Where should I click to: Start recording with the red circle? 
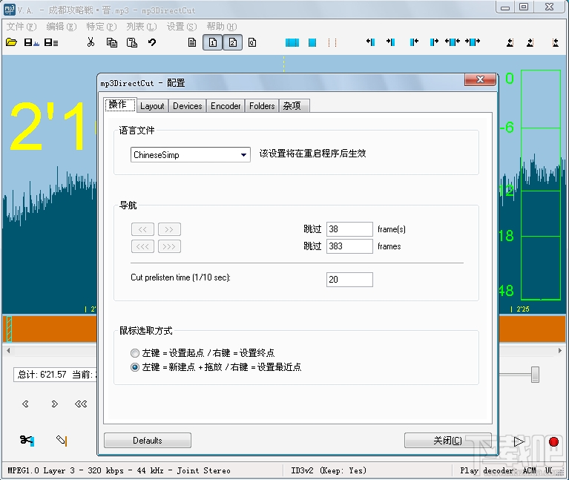pos(553,441)
